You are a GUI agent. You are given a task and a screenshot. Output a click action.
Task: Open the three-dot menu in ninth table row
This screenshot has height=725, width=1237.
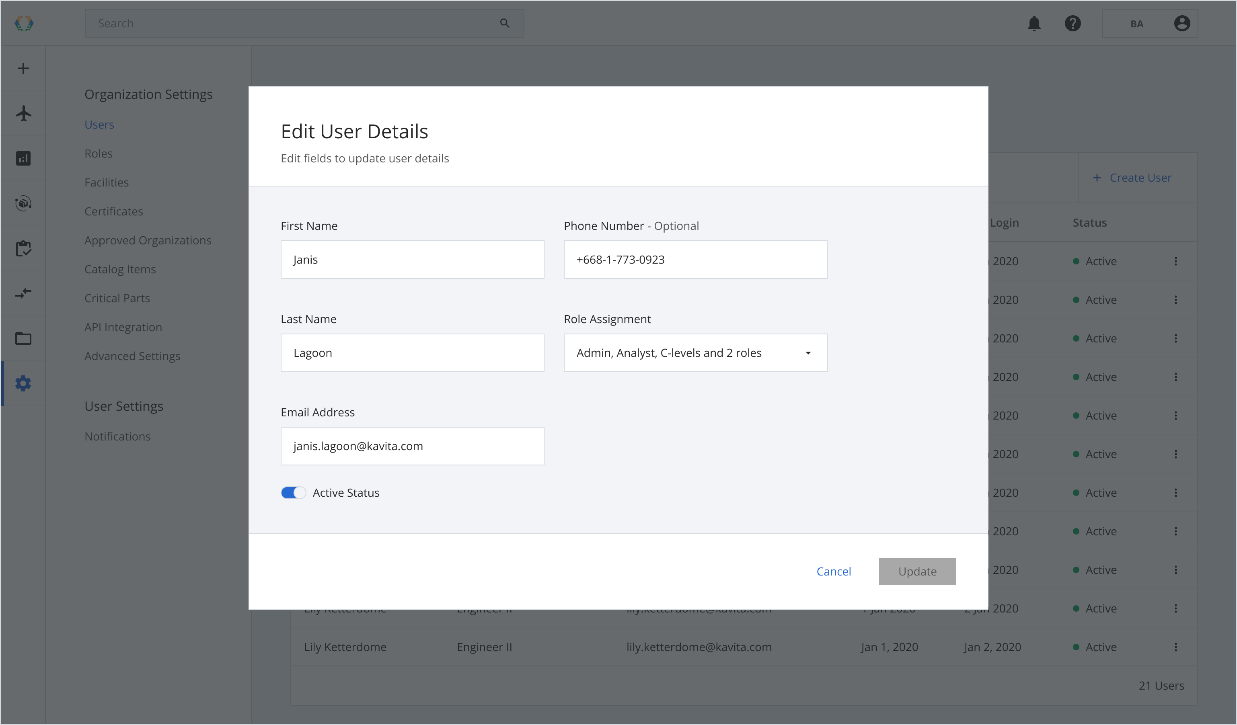coord(1175,569)
